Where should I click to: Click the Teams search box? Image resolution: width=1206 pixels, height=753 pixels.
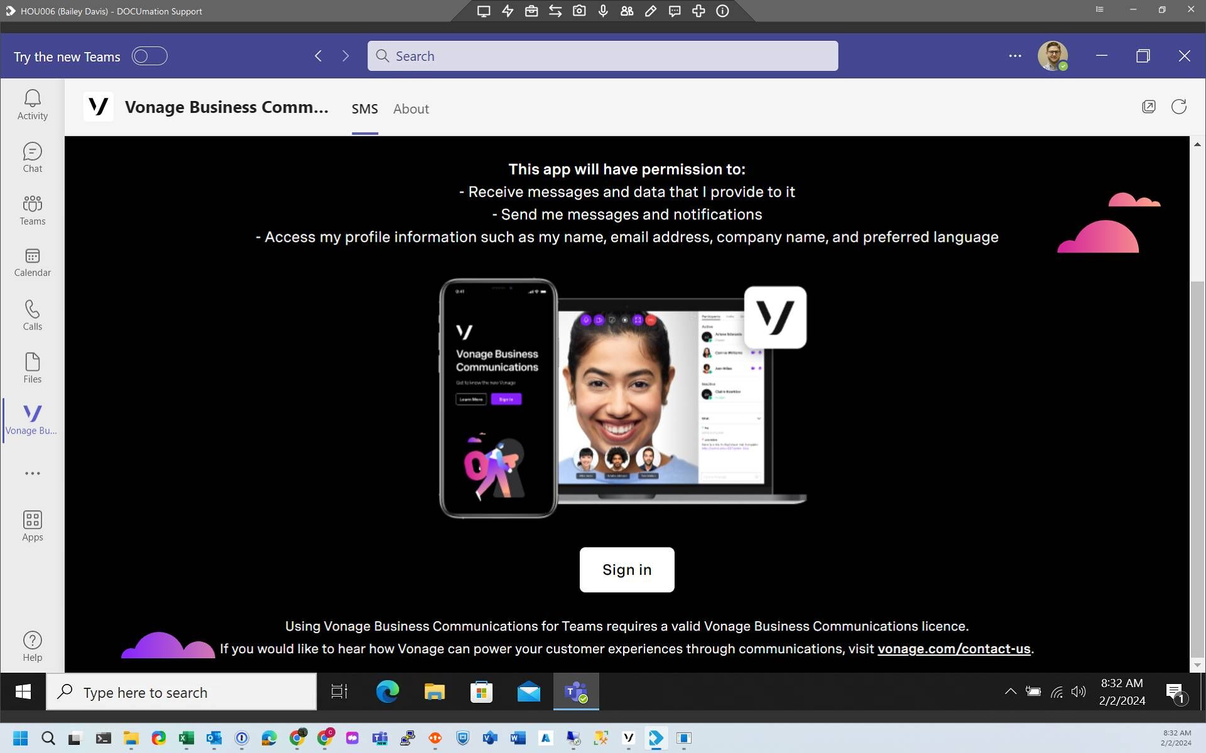pos(602,56)
